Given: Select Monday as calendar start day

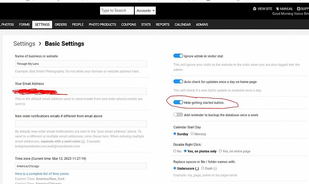Looking at the screenshot, I should pyautogui.click(x=192, y=134).
